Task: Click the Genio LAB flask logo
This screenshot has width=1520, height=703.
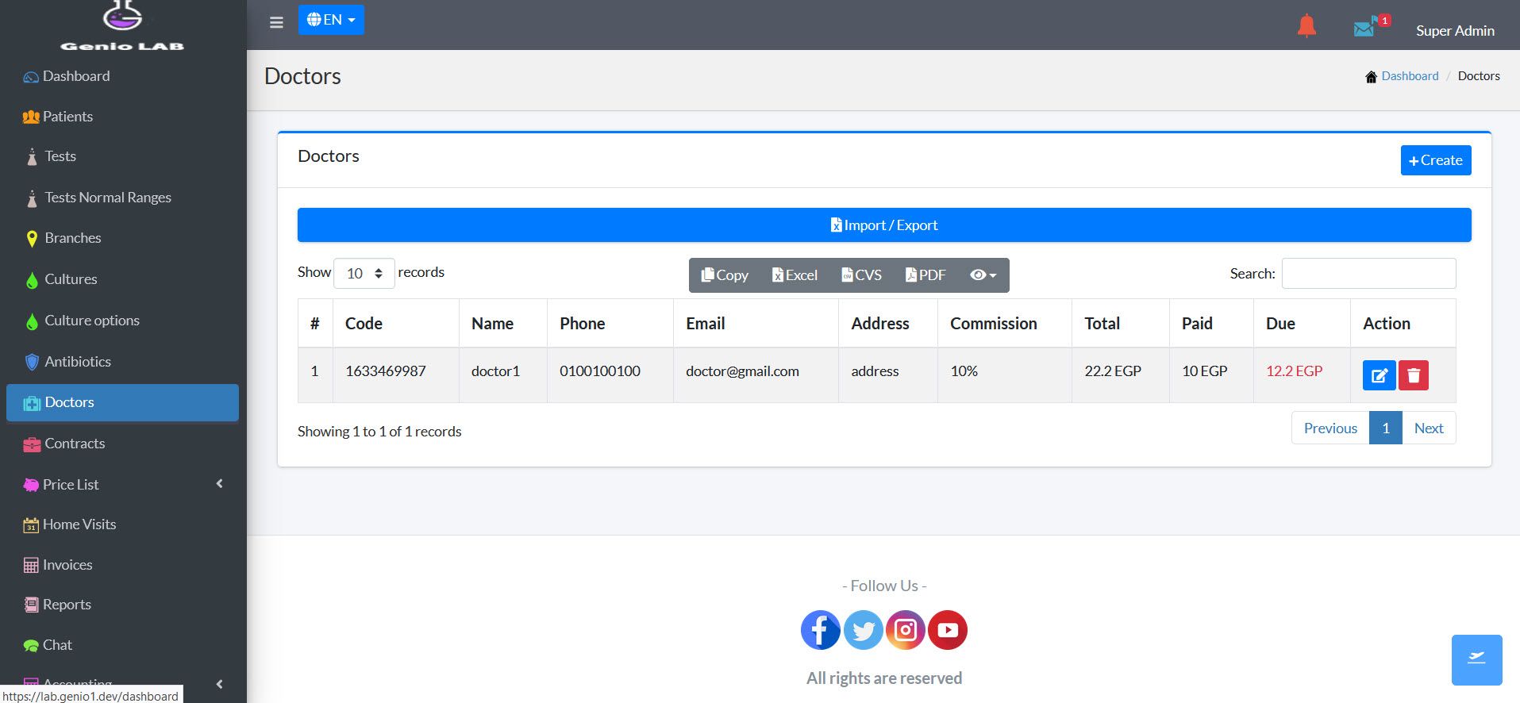Action: coord(122,25)
